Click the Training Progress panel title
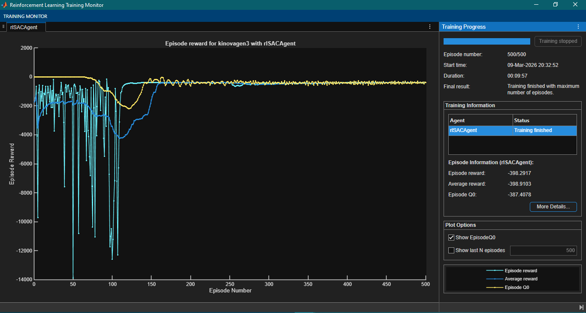This screenshot has width=586, height=313. coord(464,27)
